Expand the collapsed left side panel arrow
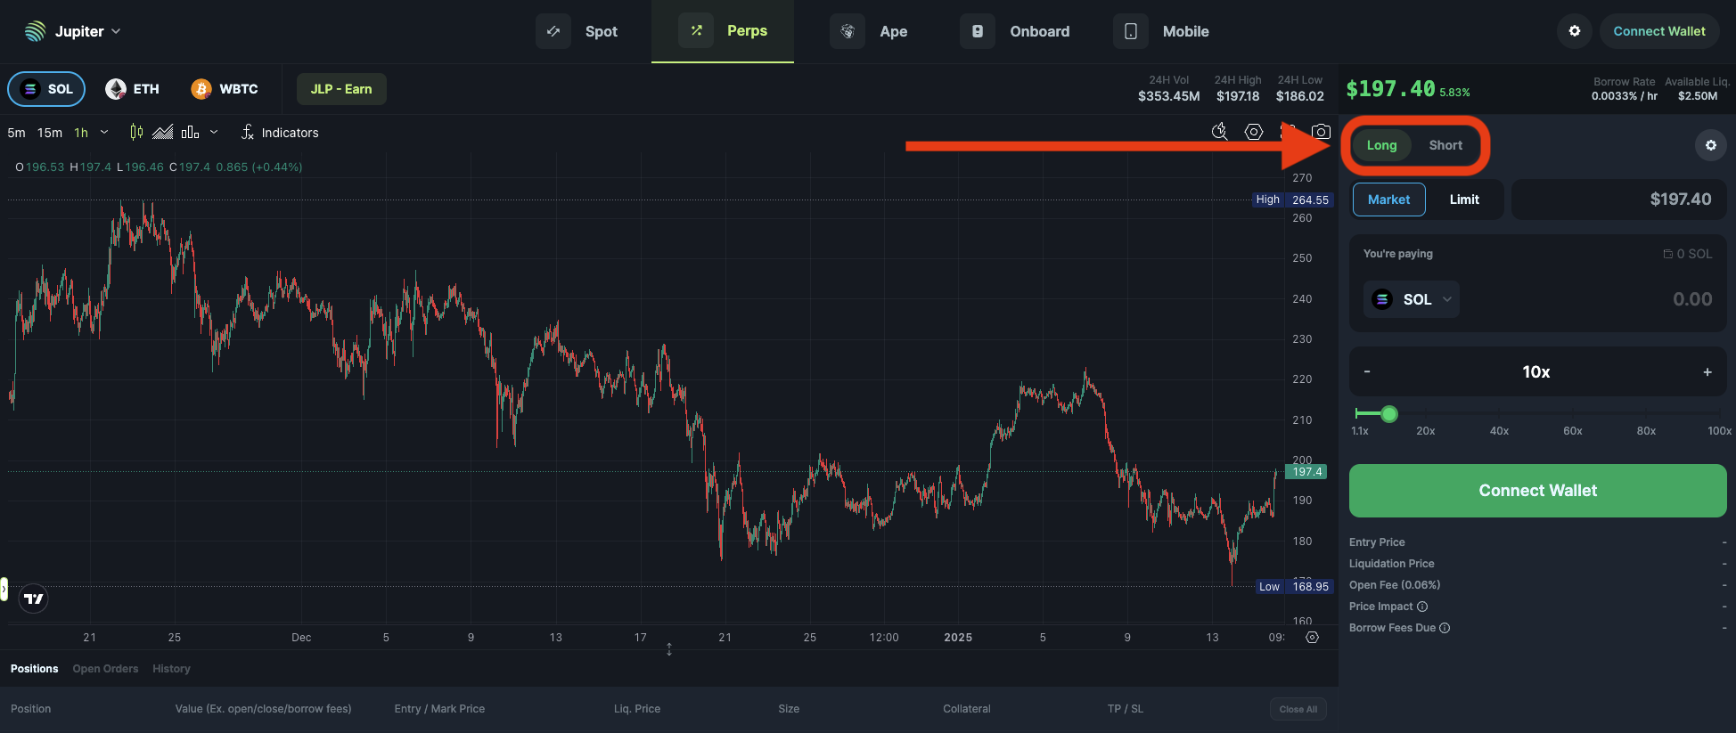Image resolution: width=1736 pixels, height=733 pixels. (x=4, y=589)
